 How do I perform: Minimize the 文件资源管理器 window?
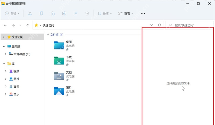coord(187,3)
